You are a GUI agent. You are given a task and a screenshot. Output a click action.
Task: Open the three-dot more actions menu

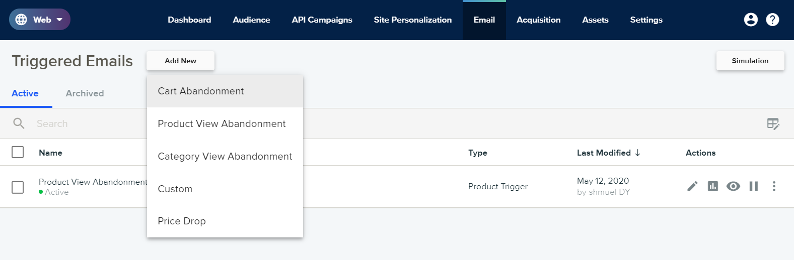pyautogui.click(x=774, y=186)
